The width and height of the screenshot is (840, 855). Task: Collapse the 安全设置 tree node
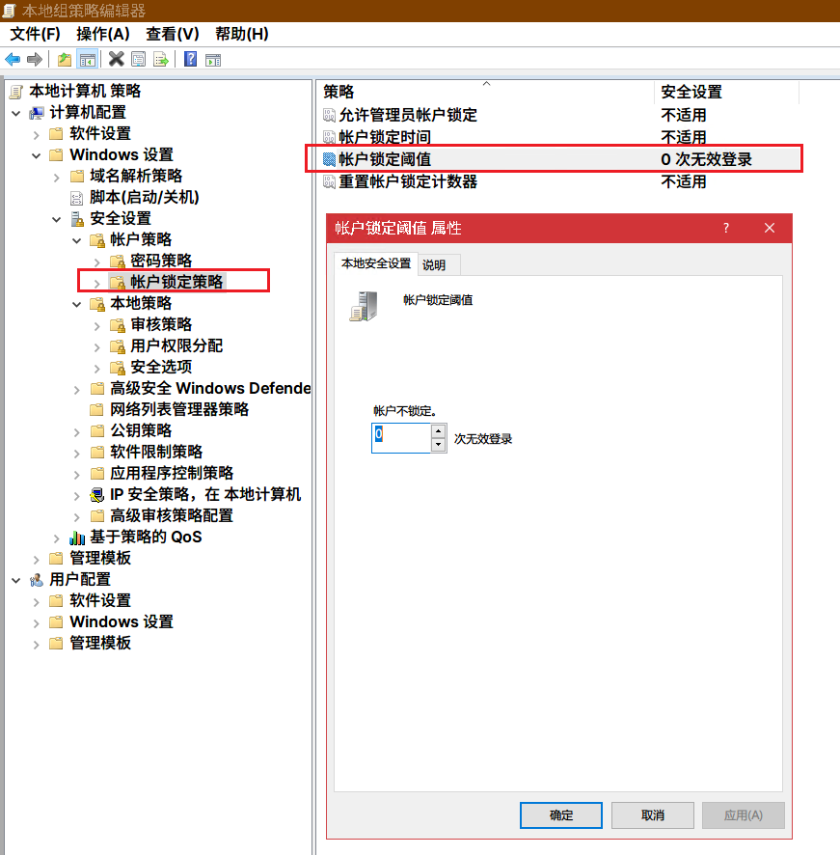tap(56, 220)
